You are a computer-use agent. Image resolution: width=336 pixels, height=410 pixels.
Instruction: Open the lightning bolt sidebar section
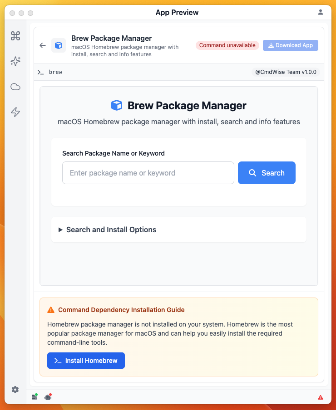click(x=15, y=112)
